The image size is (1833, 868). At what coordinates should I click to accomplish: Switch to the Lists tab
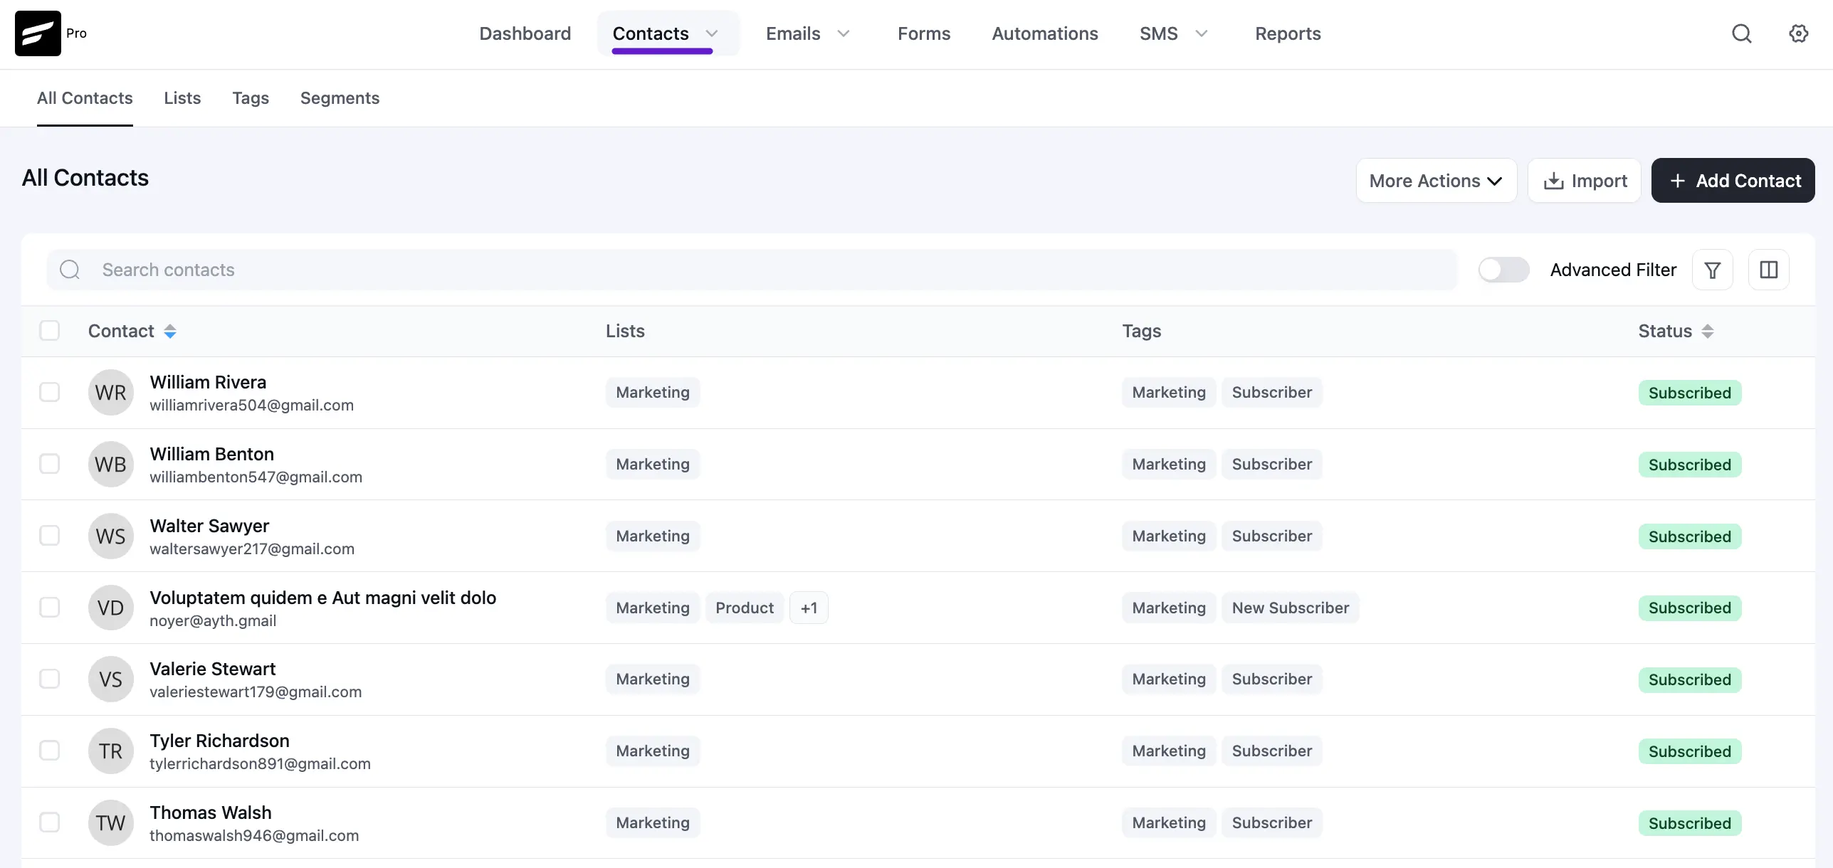(x=182, y=98)
